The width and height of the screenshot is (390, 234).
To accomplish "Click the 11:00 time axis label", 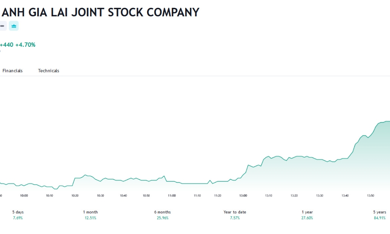I will 172,196.
